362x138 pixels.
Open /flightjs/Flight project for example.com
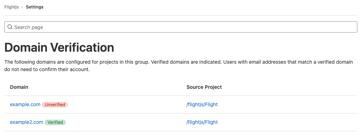(202, 104)
